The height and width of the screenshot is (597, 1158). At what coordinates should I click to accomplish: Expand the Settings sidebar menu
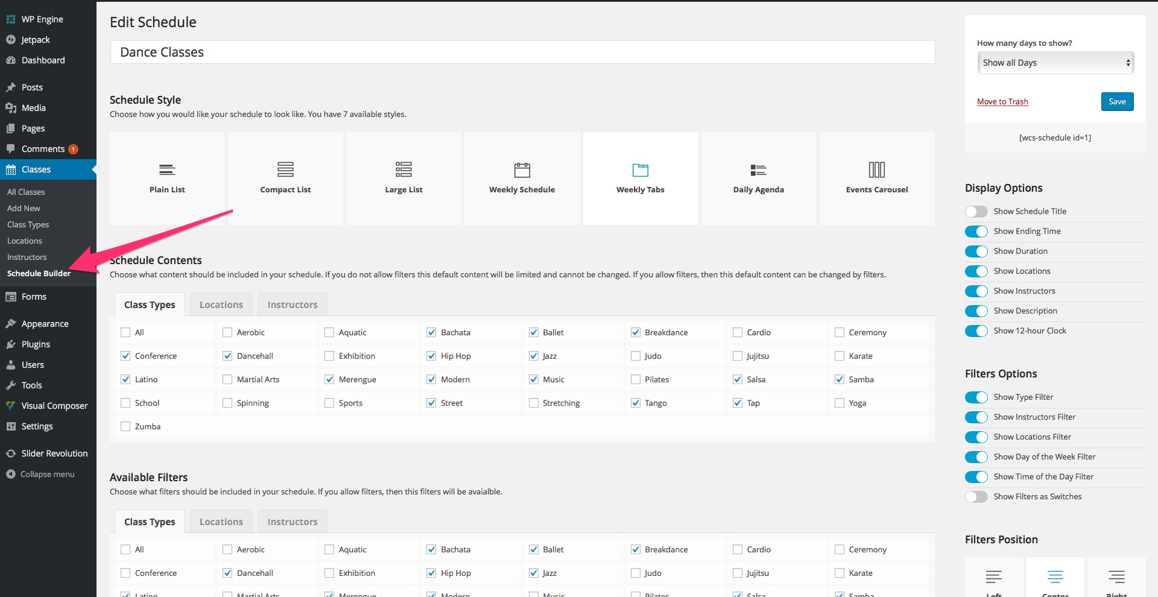[37, 426]
